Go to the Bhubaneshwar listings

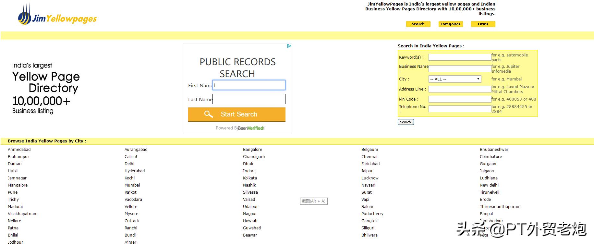pyautogui.click(x=494, y=150)
